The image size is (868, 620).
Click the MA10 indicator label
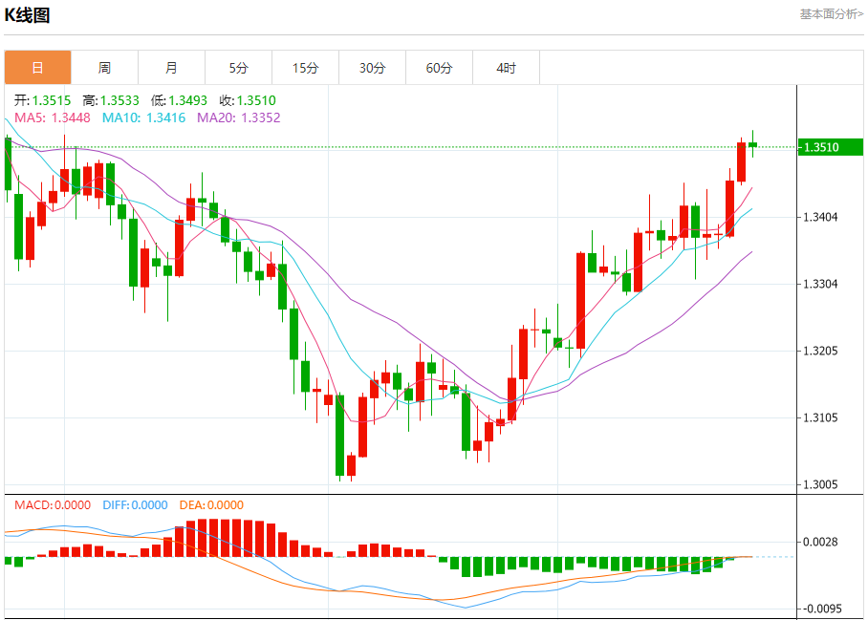click(143, 118)
